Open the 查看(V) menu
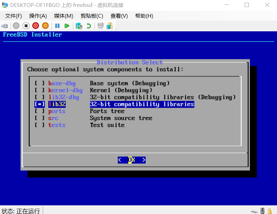The height and width of the screenshot is (214, 277). [x=119, y=16]
